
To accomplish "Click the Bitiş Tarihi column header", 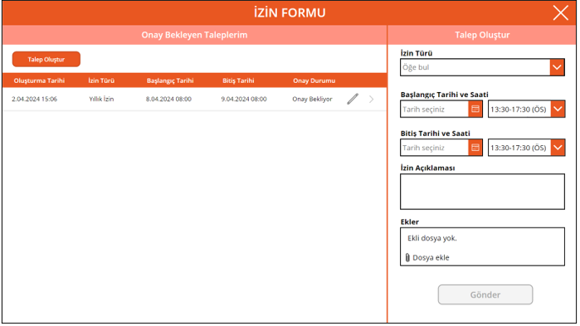I will coord(238,80).
